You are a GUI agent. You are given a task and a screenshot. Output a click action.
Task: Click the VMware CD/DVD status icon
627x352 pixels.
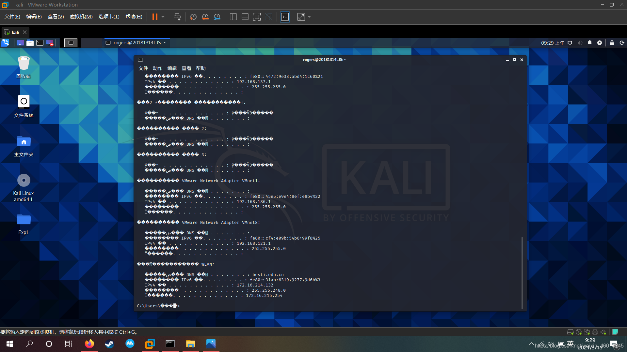click(579, 332)
